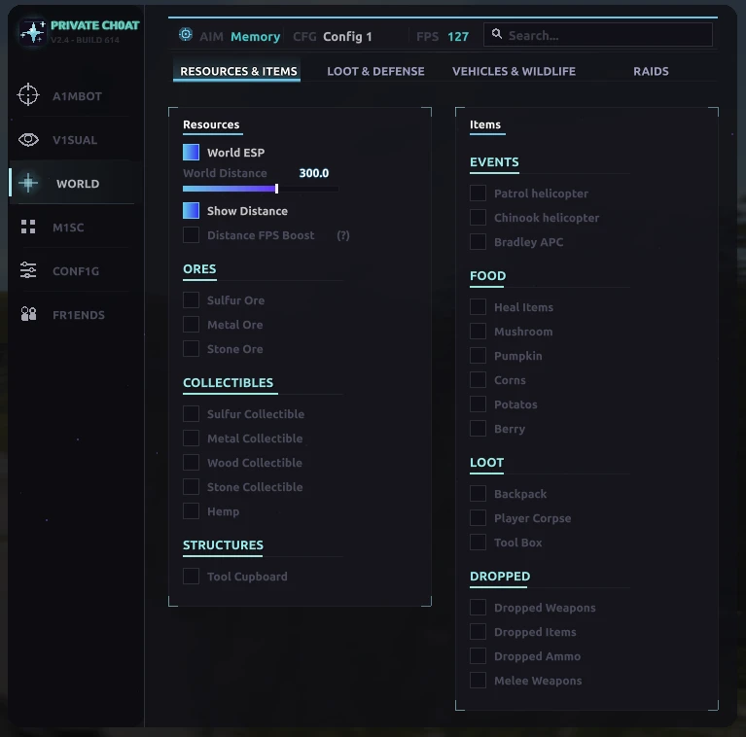Click the magnifier icon in search bar
Viewport: 746px width, 737px height.
tap(497, 34)
